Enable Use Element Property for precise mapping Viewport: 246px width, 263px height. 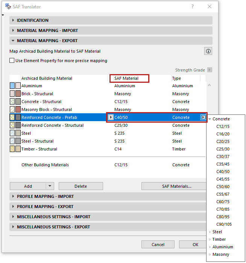click(12, 61)
